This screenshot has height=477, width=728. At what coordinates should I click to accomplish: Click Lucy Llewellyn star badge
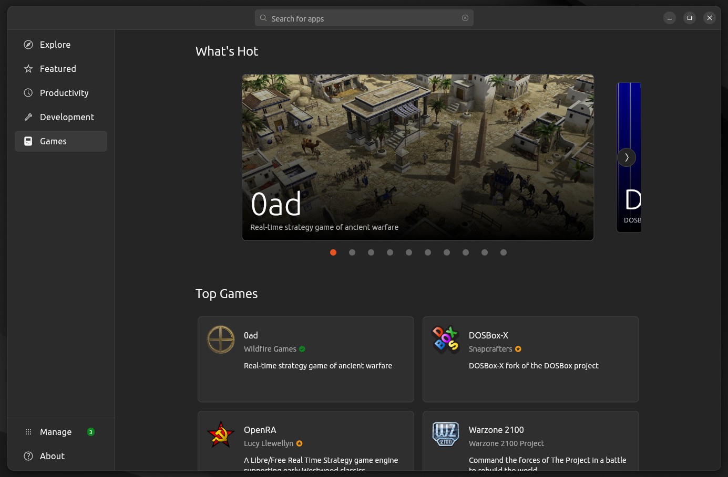pyautogui.click(x=300, y=443)
